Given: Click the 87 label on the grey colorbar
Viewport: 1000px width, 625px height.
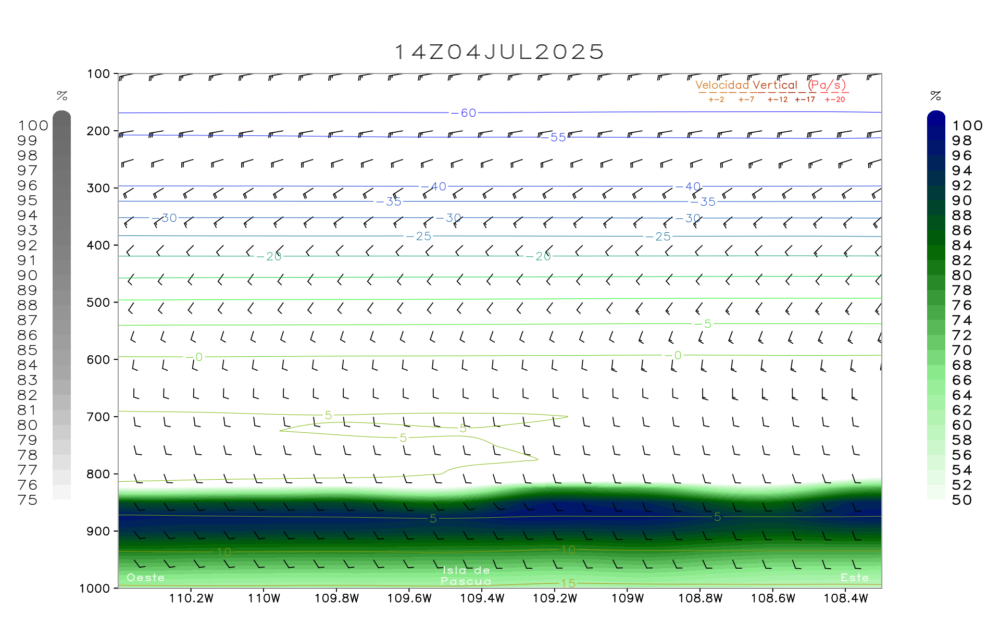Looking at the screenshot, I should (x=28, y=320).
